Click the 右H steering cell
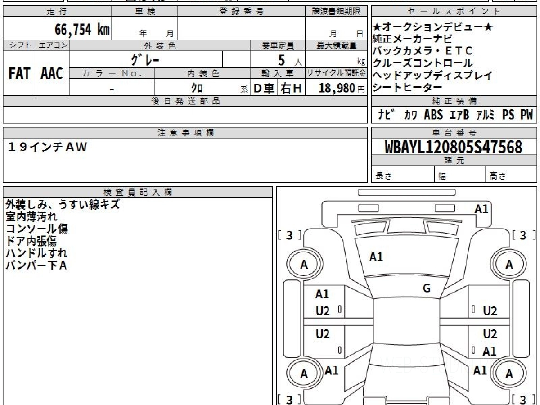Screen dimensions: 540x405 click(x=292, y=88)
